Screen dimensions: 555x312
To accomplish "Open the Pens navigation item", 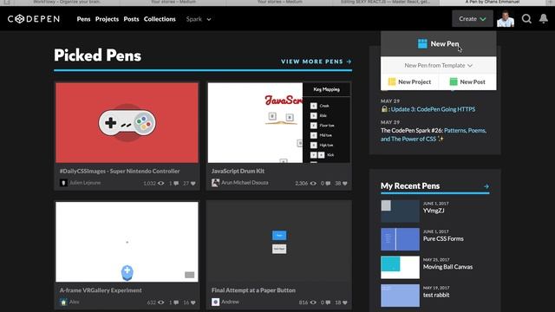I will point(83,19).
